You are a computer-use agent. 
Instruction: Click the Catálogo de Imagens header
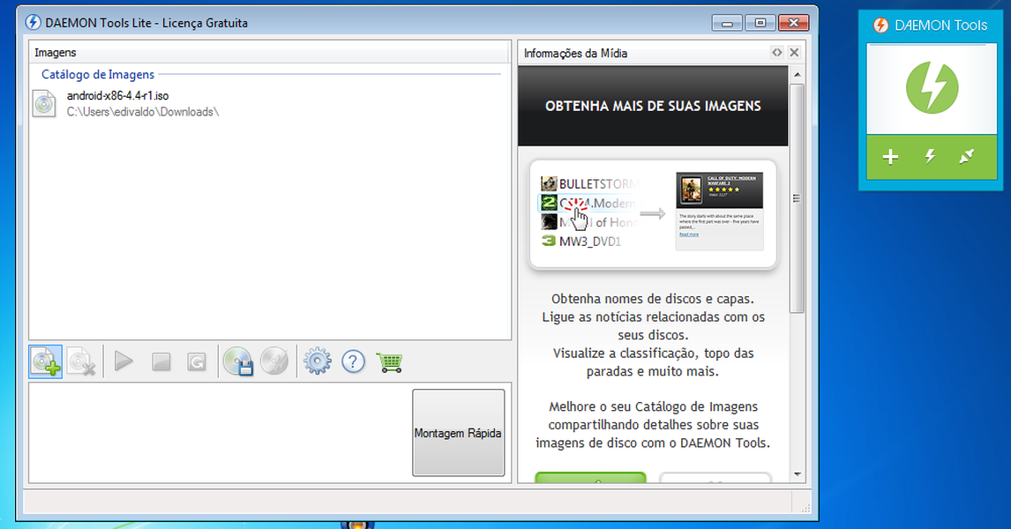(98, 75)
